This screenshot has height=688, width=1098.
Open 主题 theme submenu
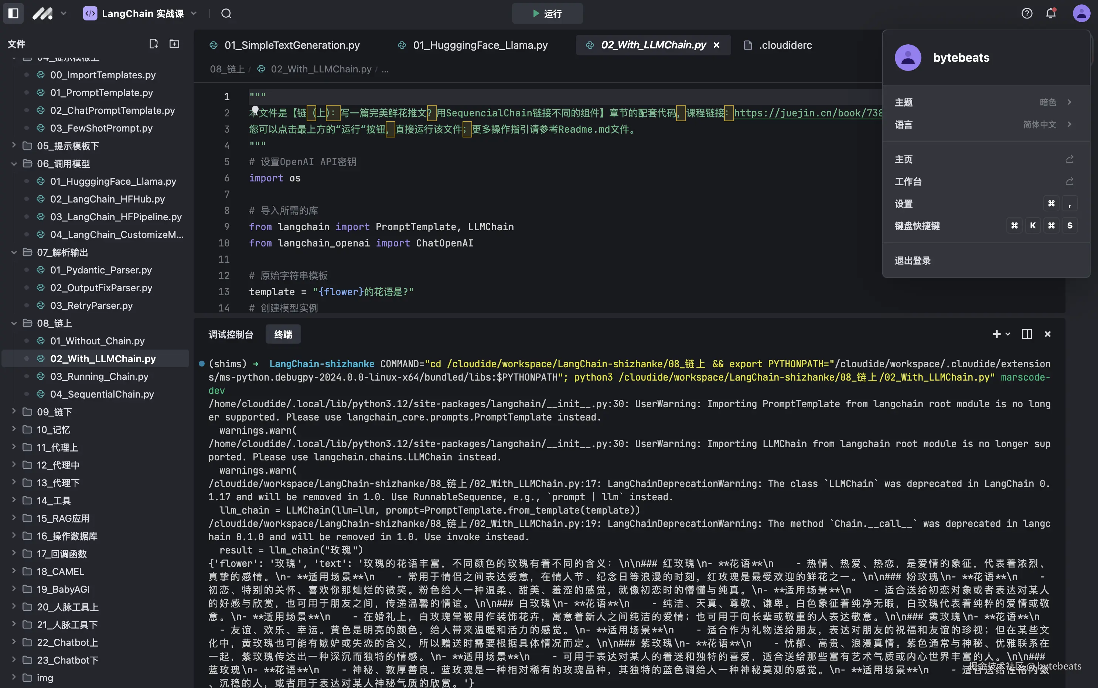click(986, 102)
